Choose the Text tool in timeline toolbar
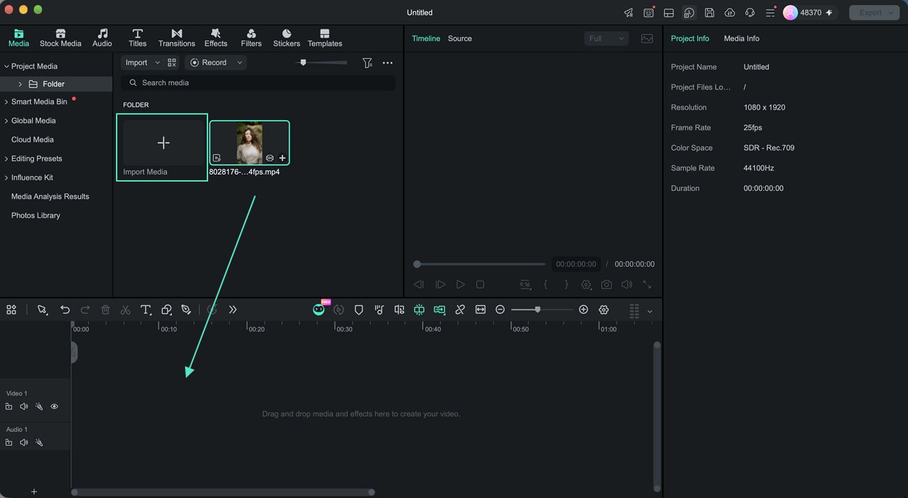The width and height of the screenshot is (908, 498). [x=146, y=309]
